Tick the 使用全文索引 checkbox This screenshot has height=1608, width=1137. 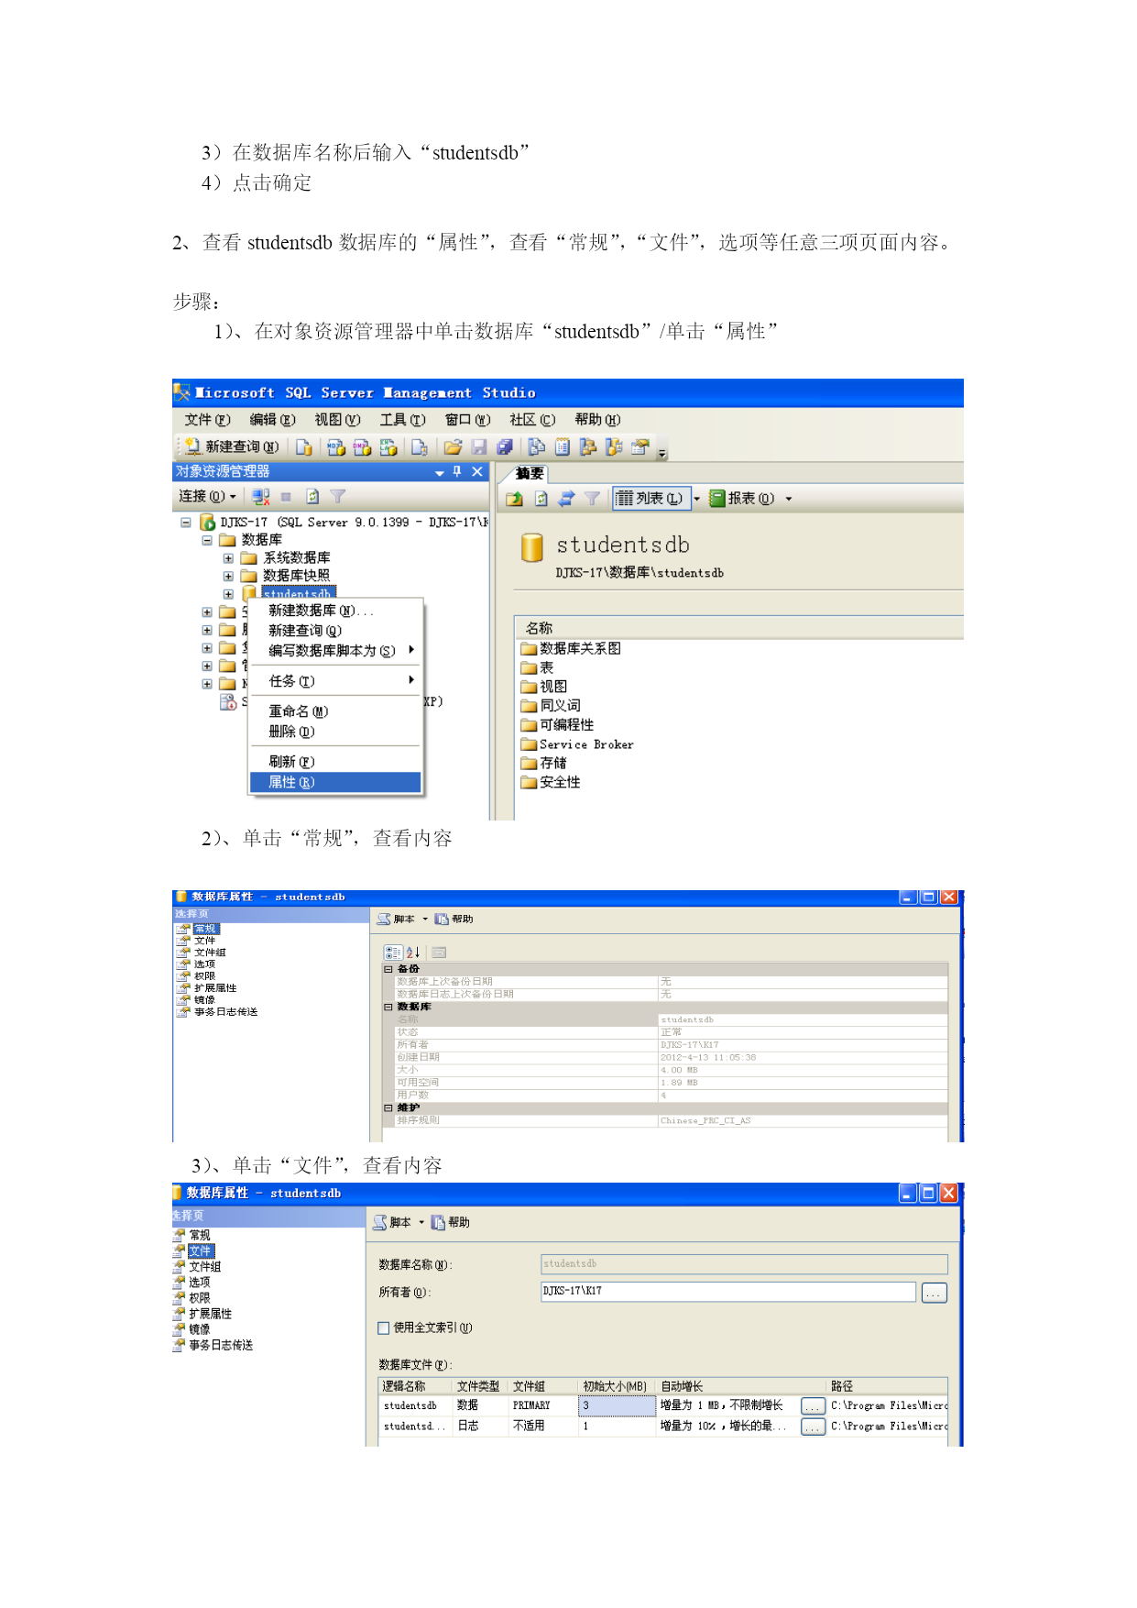point(384,1328)
